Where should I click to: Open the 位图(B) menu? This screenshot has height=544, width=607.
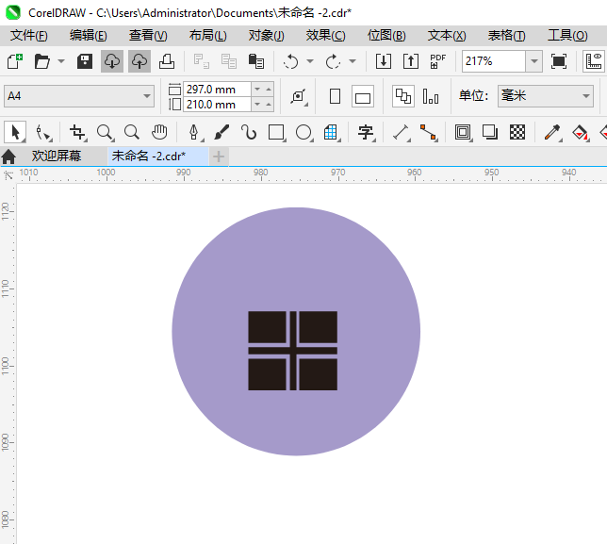click(x=386, y=36)
